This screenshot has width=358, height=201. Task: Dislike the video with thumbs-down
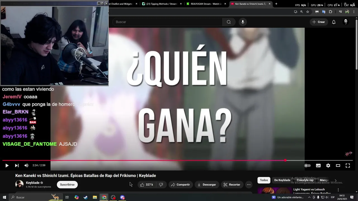(161, 185)
